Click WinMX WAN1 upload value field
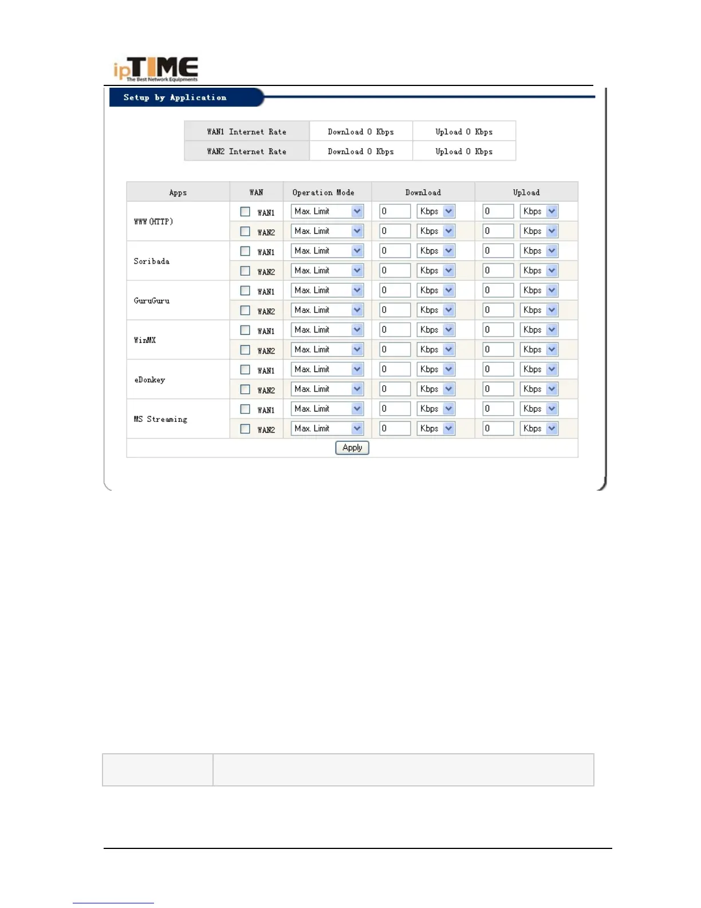This screenshot has height=908, width=701. [x=498, y=330]
